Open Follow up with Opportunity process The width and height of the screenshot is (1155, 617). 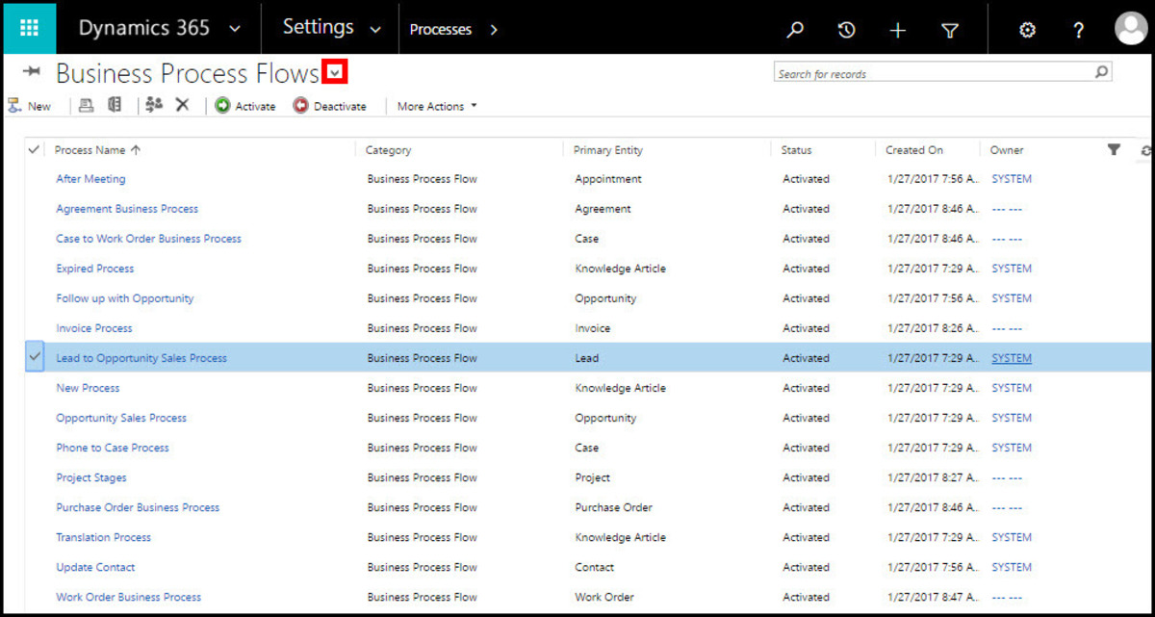coord(125,298)
